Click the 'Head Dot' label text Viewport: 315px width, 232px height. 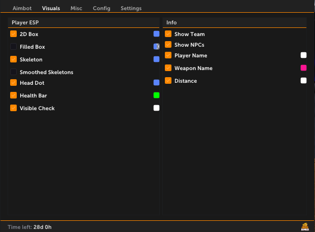click(32, 83)
